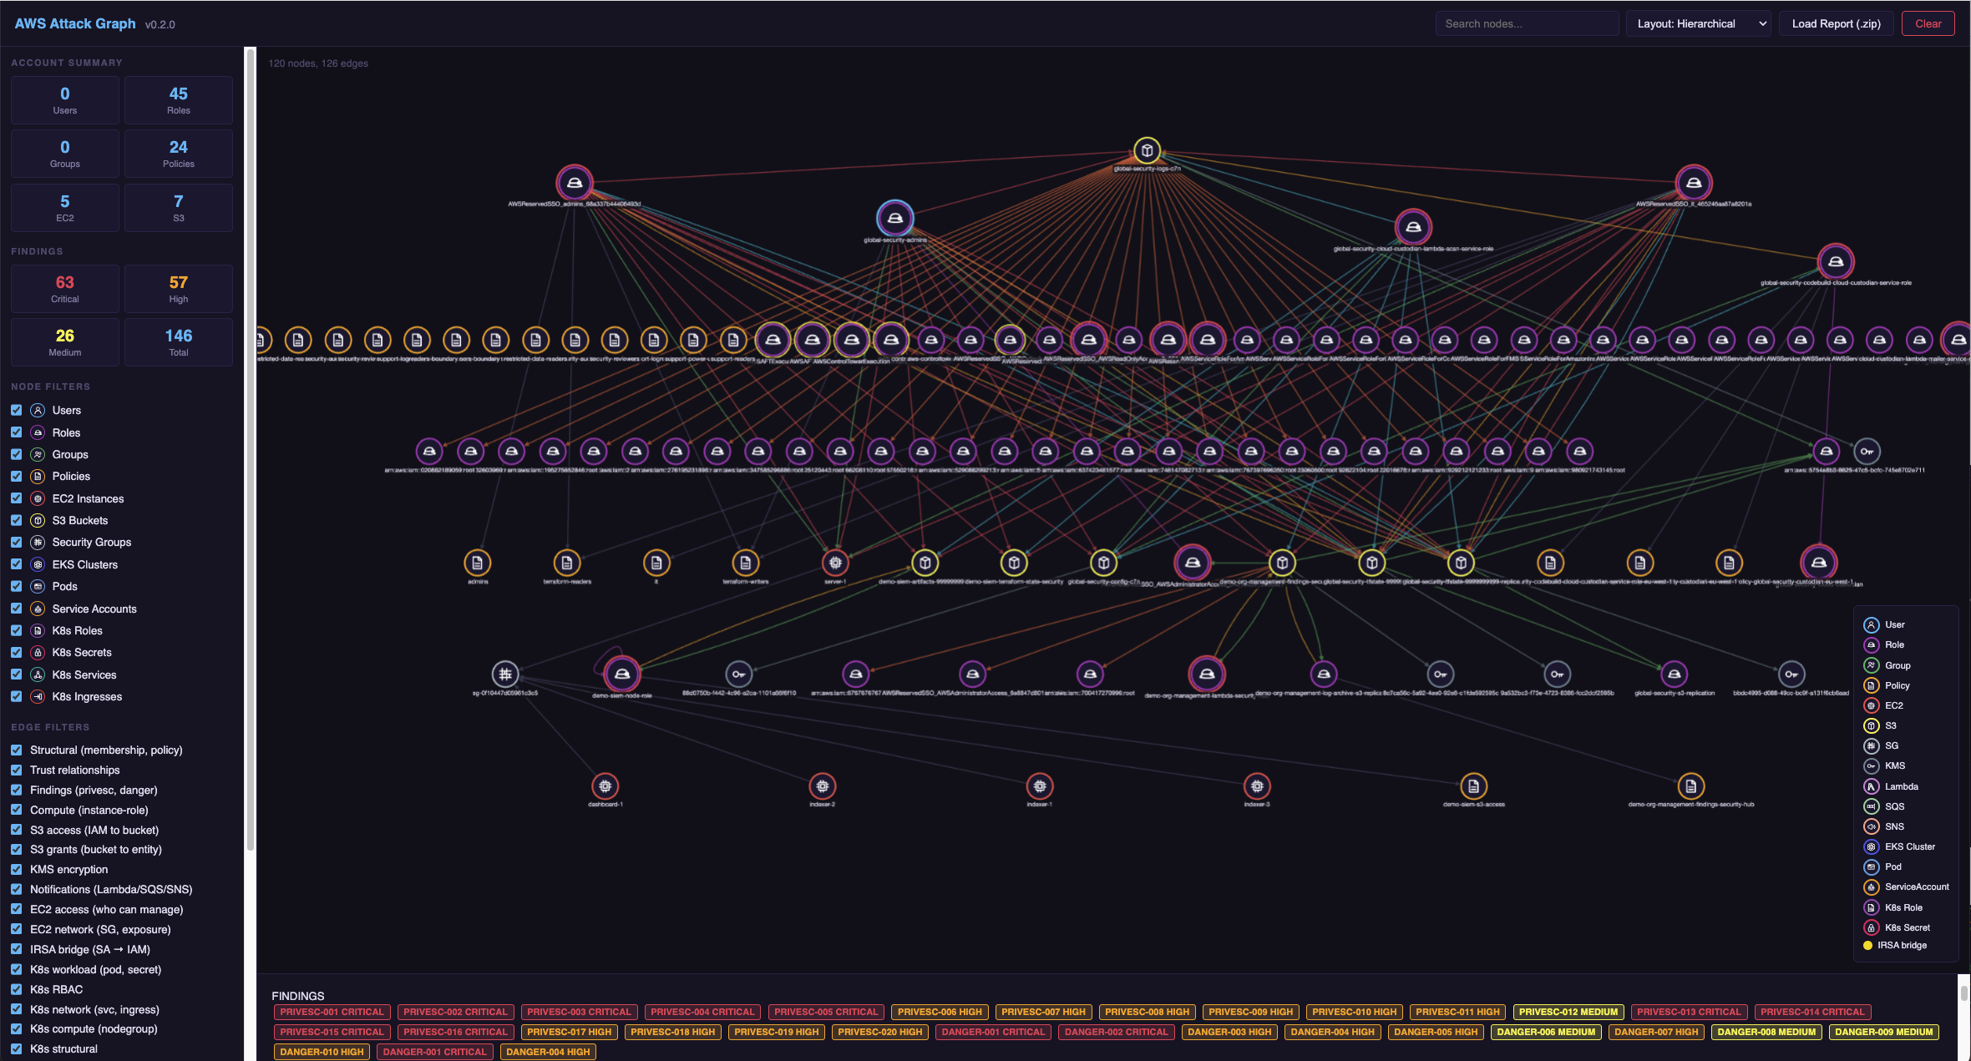
Task: Disable the KMS encryption edge filter
Action: click(16, 869)
